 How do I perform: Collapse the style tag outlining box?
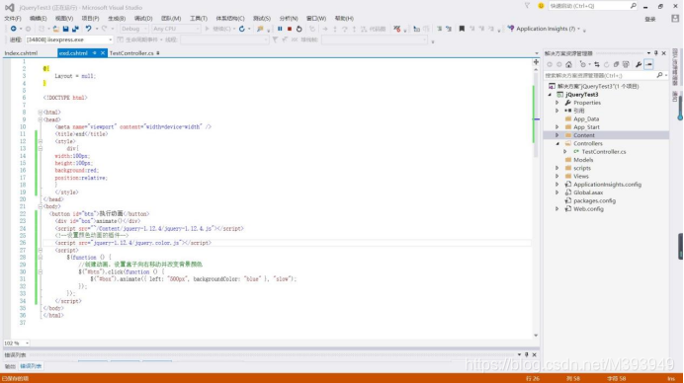tap(41, 141)
